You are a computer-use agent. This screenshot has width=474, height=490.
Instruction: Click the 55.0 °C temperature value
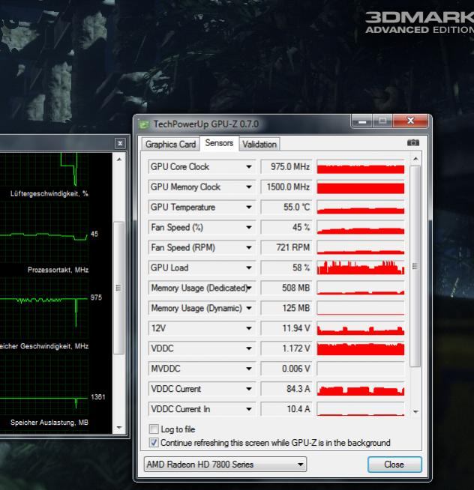coord(296,208)
